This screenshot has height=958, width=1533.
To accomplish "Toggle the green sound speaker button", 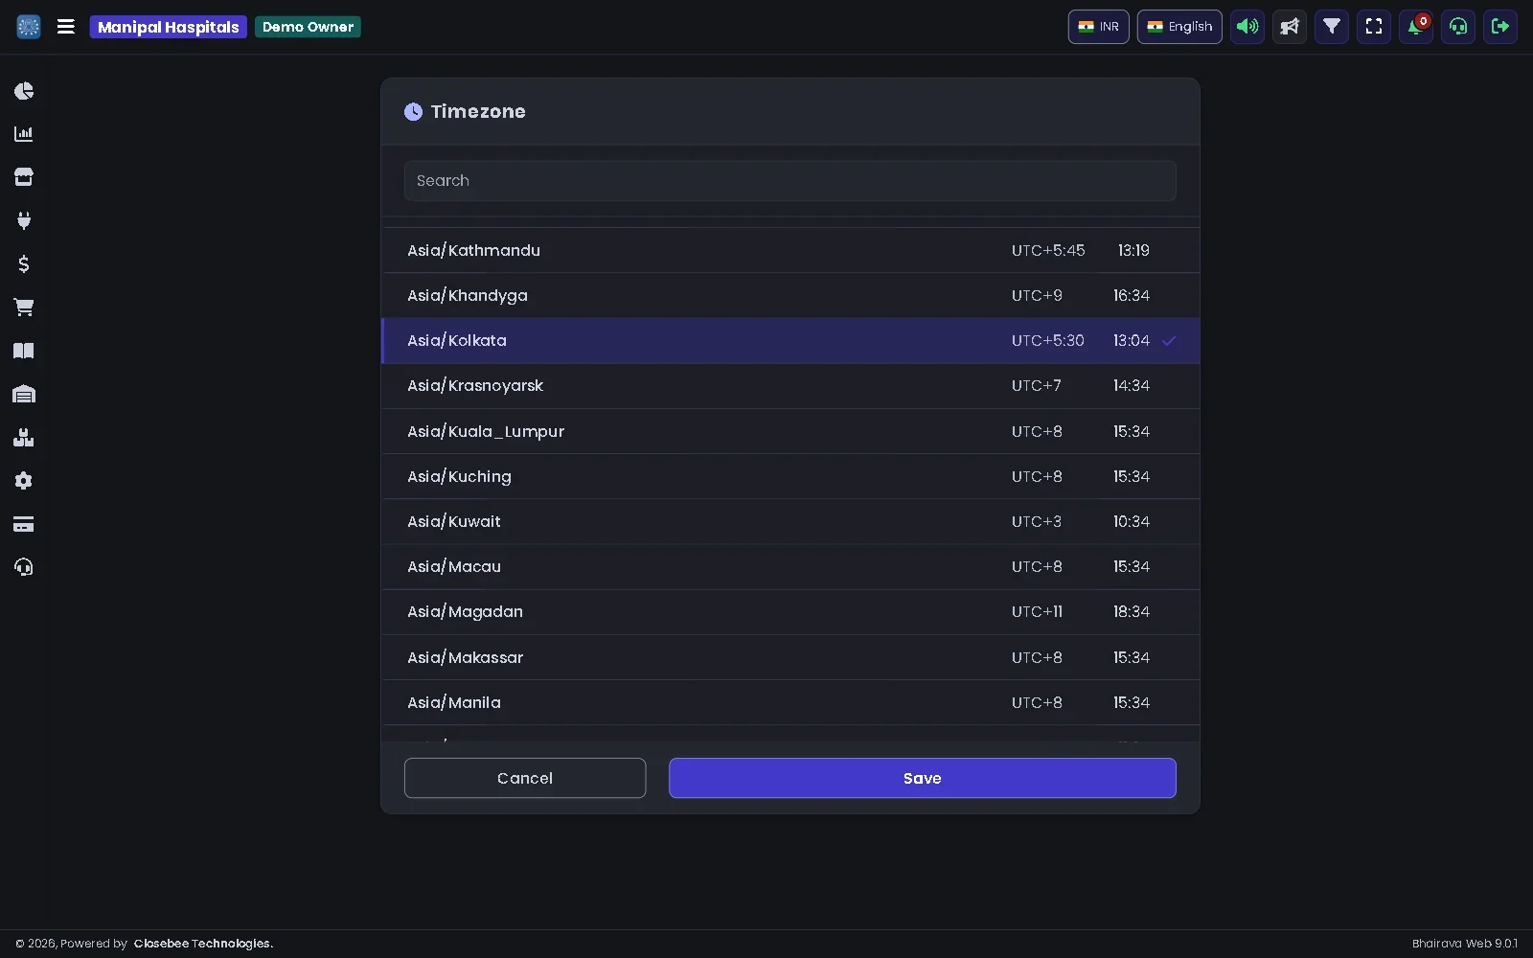I will point(1247,27).
